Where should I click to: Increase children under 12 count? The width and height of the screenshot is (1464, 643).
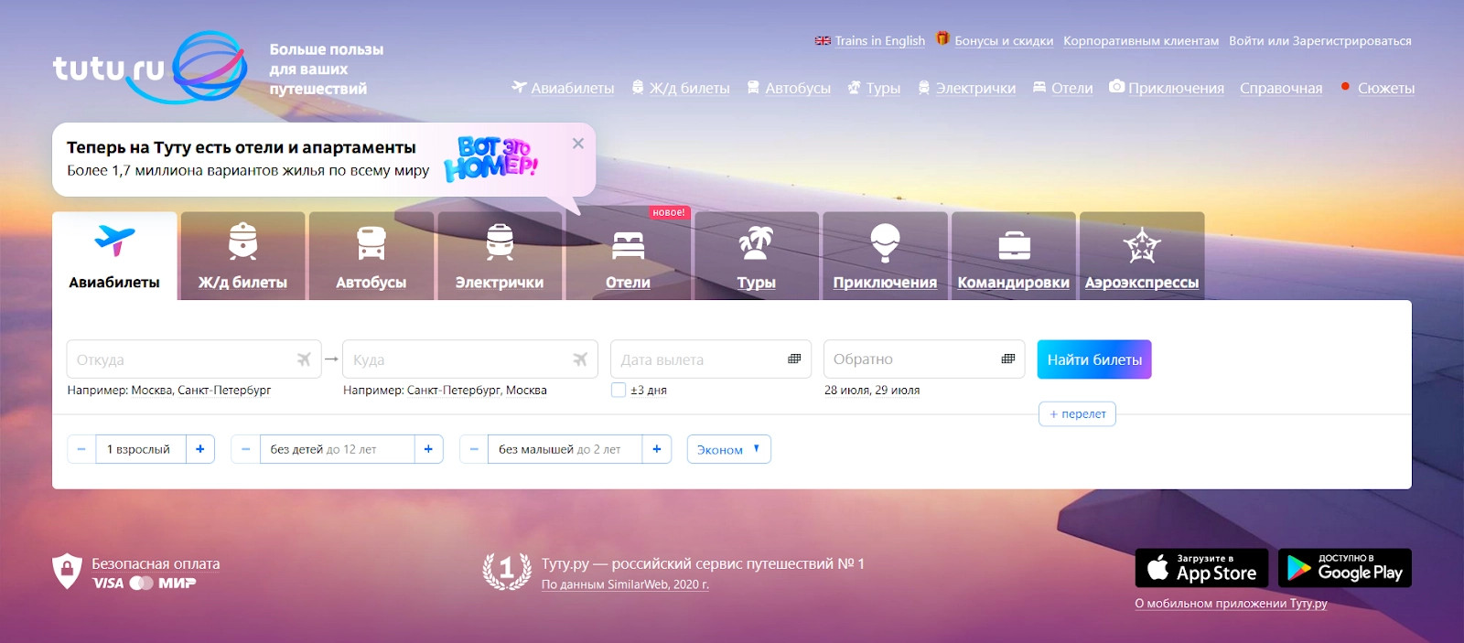click(428, 449)
